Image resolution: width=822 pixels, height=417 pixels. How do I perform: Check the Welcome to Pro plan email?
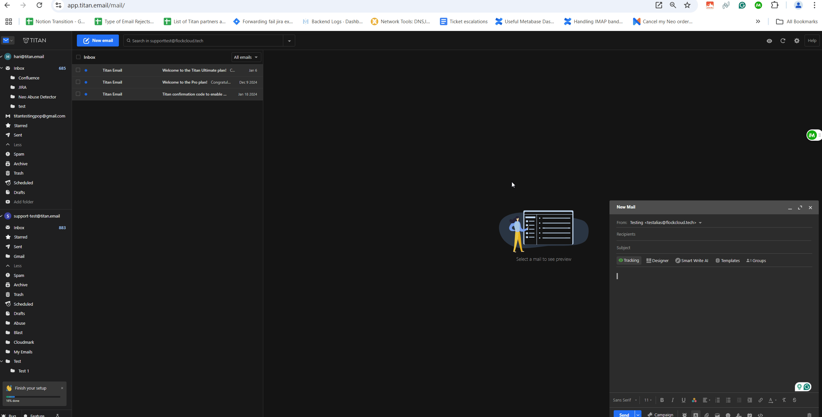(x=78, y=82)
